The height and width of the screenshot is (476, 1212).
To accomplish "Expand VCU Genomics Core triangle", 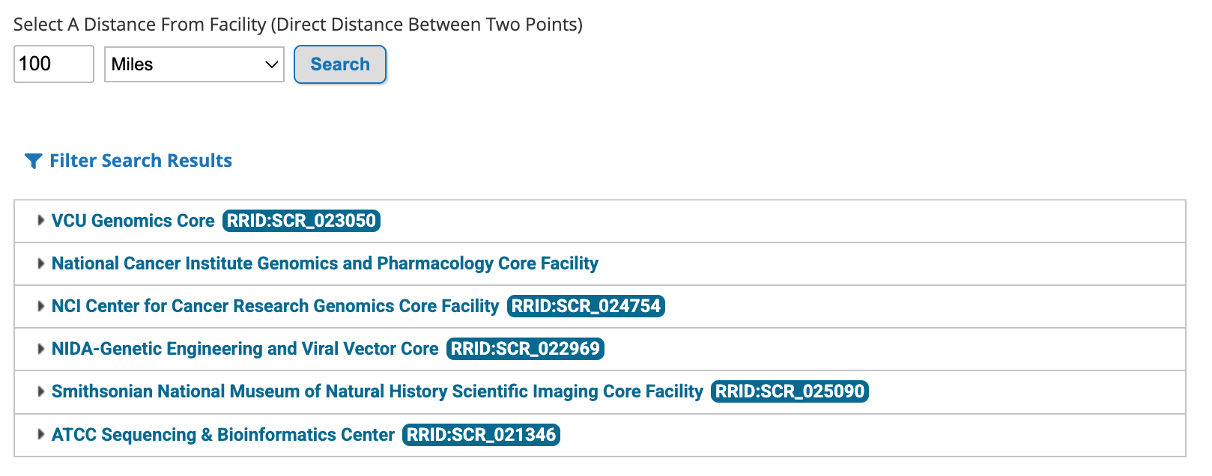I will 40,221.
